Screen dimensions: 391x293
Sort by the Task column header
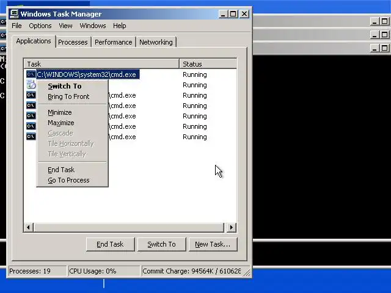pos(101,64)
